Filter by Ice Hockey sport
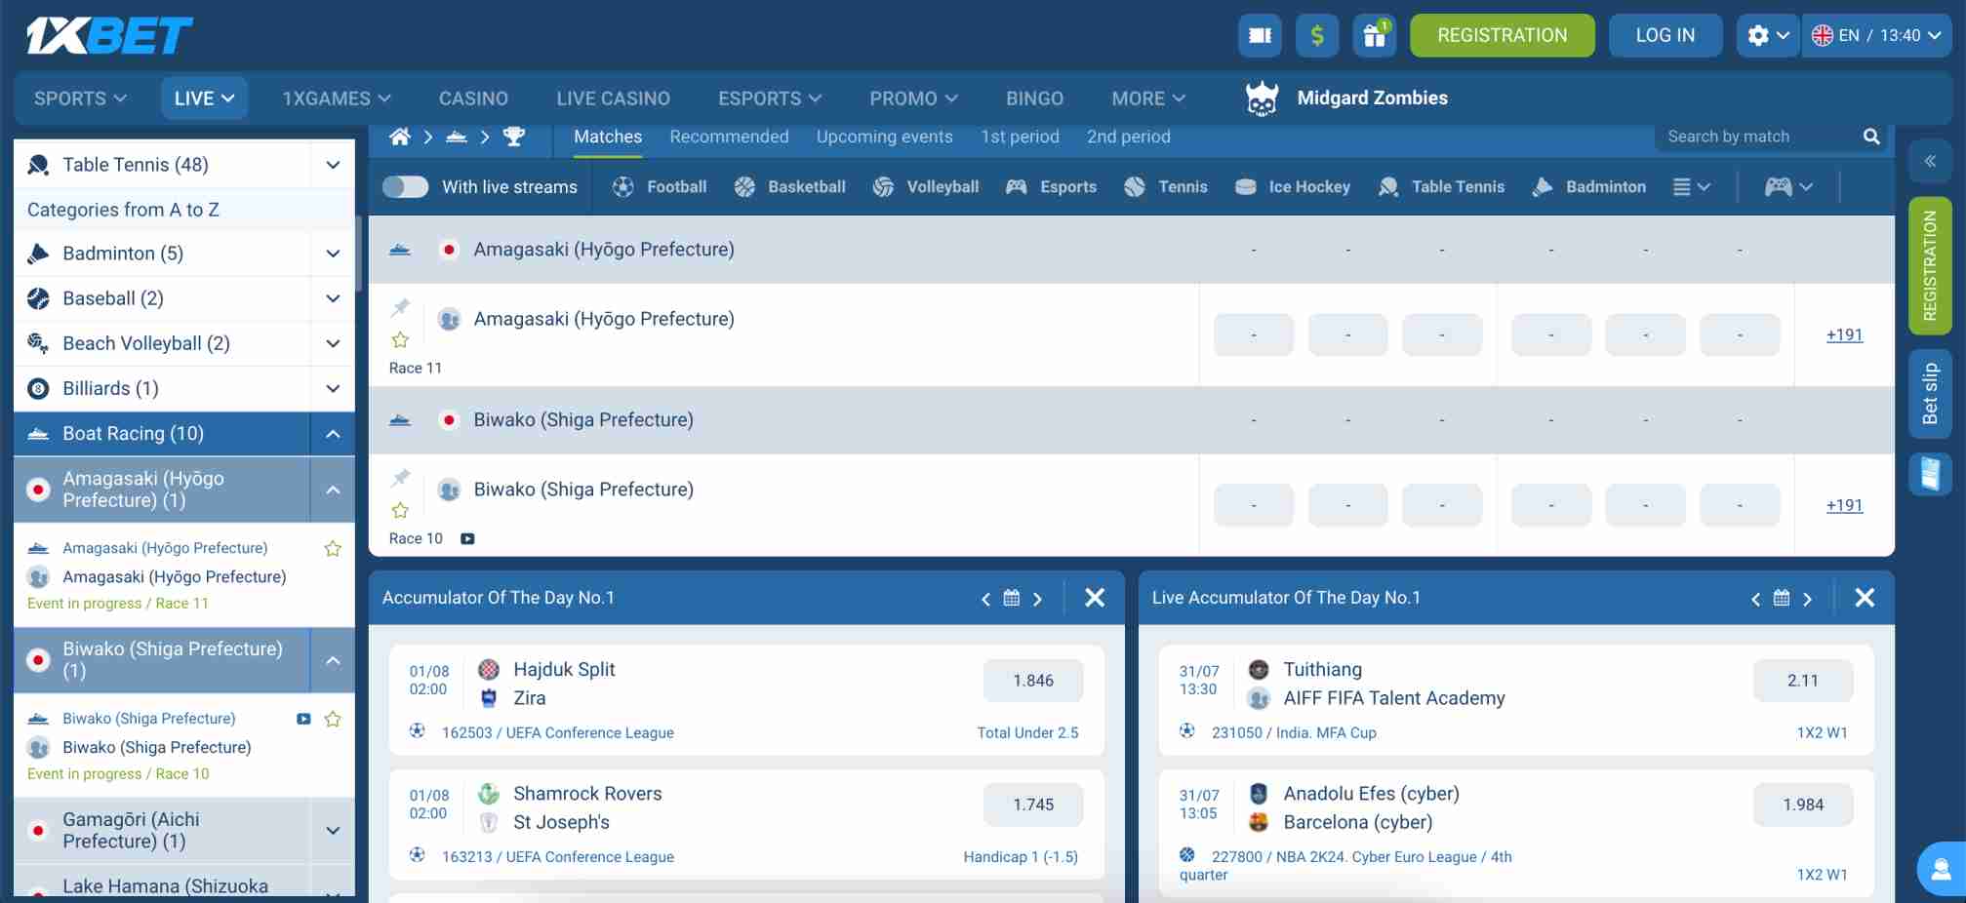 pos(1292,187)
